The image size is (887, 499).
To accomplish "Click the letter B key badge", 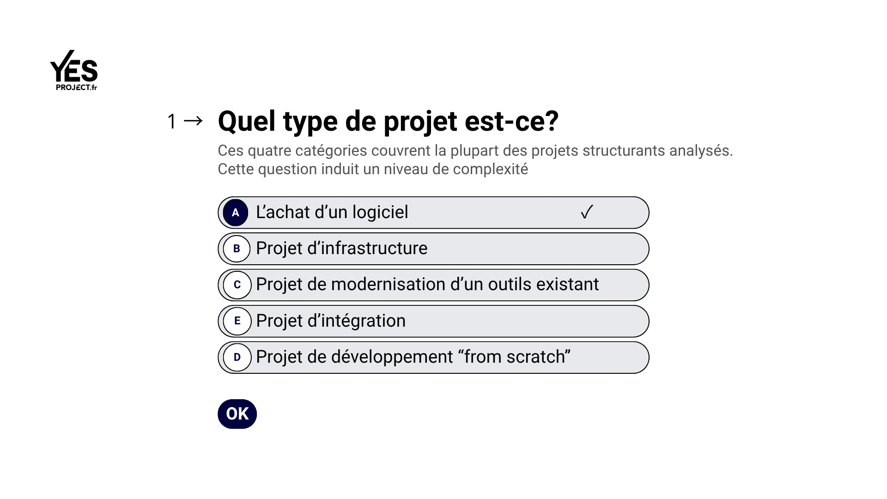I will tap(237, 249).
